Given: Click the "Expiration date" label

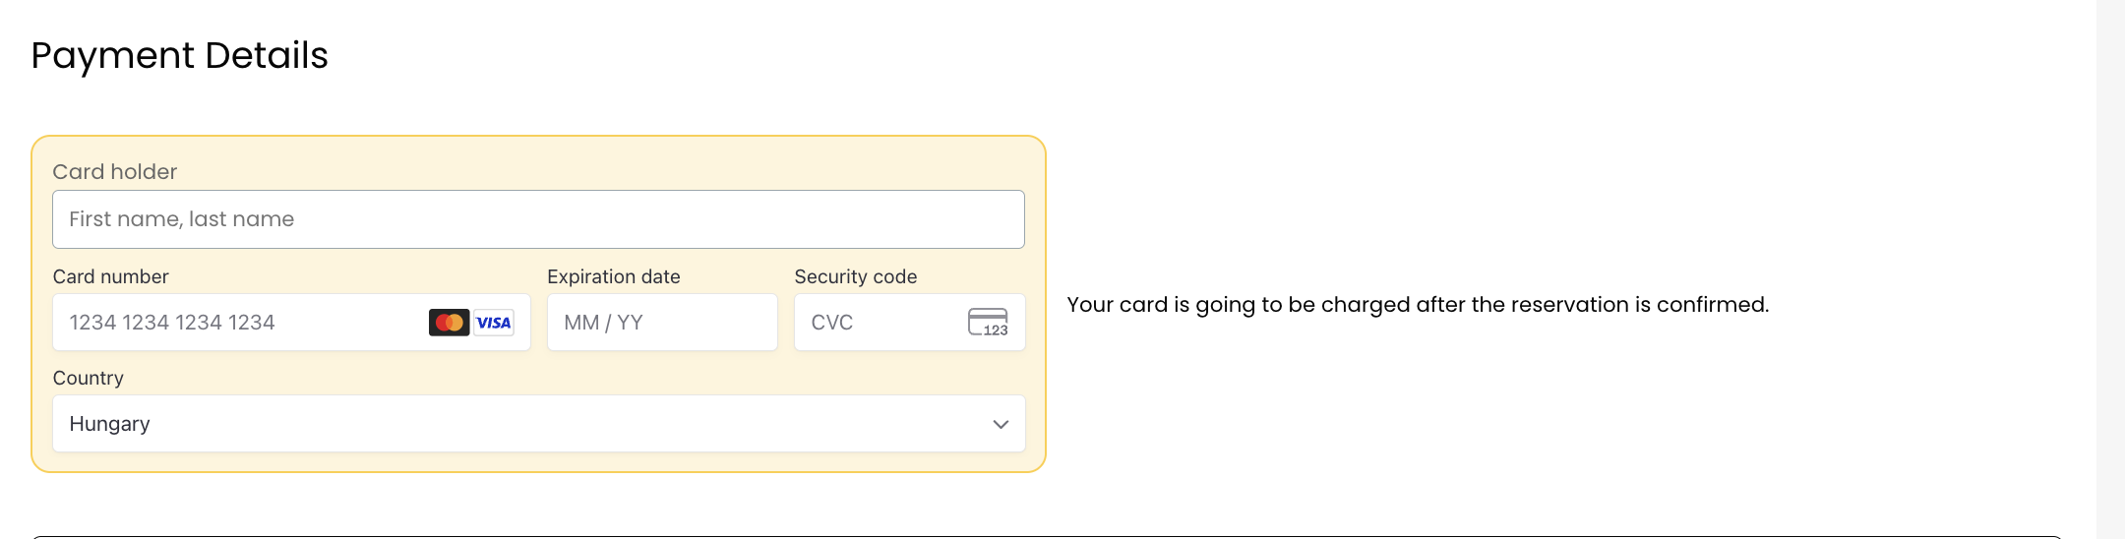Looking at the screenshot, I should 614,276.
